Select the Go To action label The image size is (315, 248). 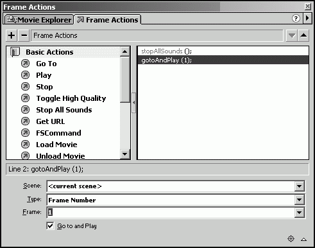[46, 64]
